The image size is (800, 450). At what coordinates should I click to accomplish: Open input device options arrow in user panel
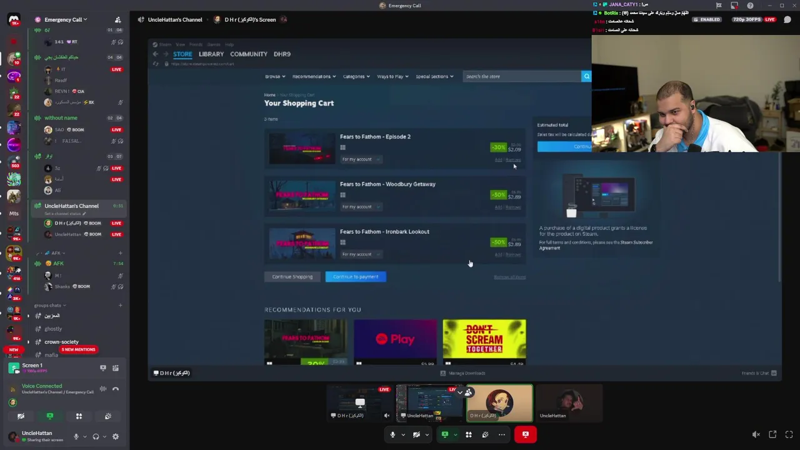(84, 436)
